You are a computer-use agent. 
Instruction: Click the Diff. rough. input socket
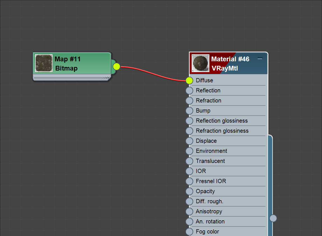click(x=189, y=202)
